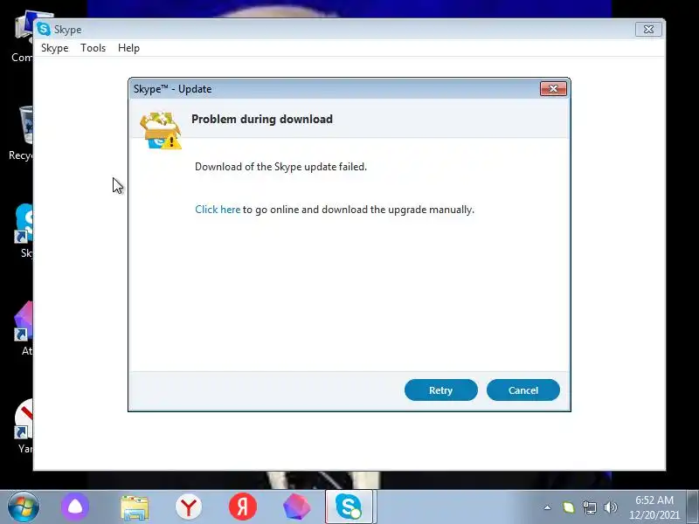Screen dimensions: 699x524
Task: Open the Tools menu
Action: click(x=93, y=48)
